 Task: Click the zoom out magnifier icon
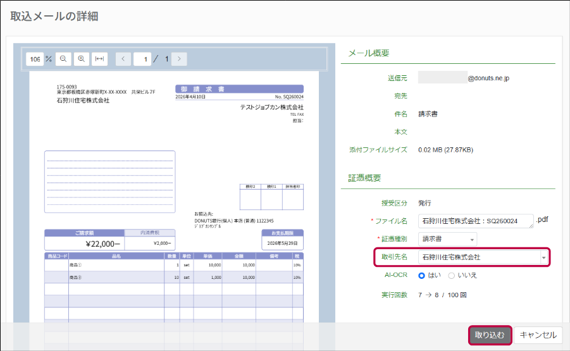[63, 59]
